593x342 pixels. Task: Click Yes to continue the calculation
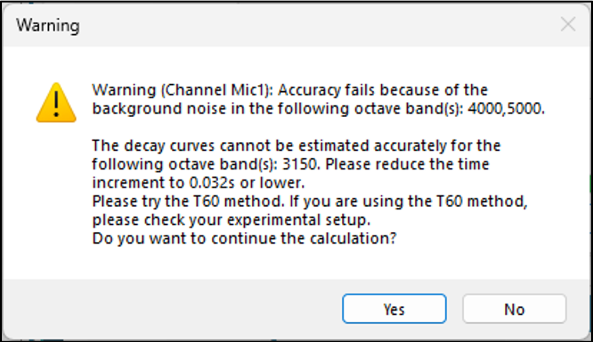pyautogui.click(x=393, y=309)
